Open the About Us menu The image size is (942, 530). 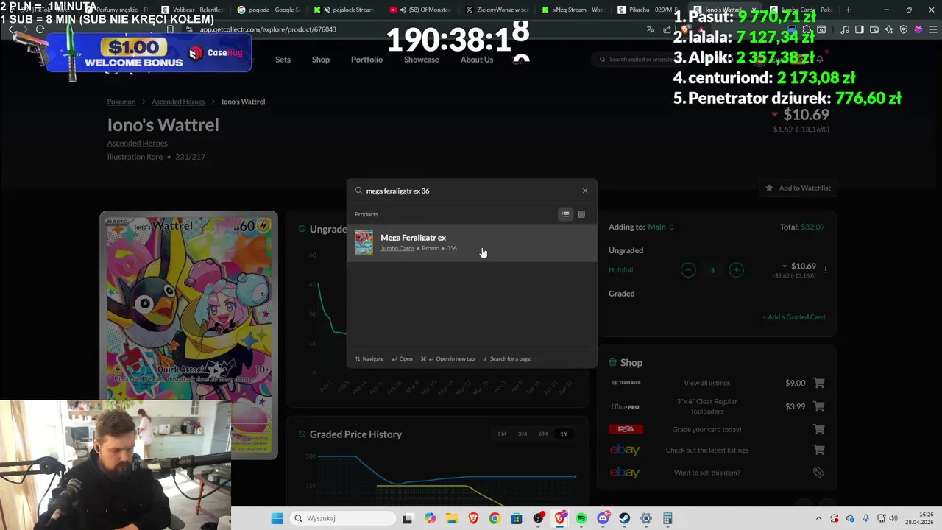coord(477,60)
